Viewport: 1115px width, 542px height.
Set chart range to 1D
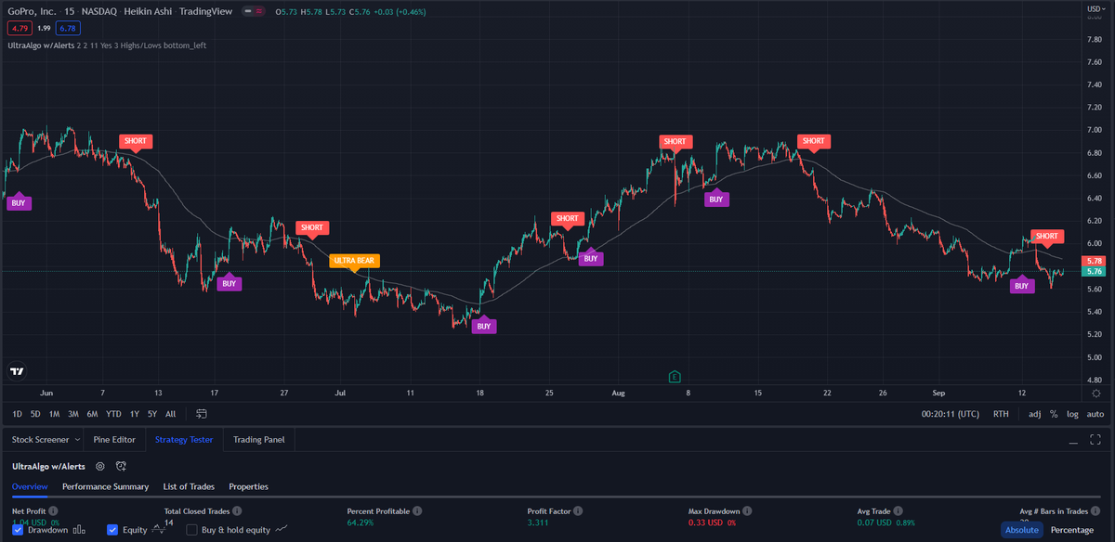click(x=18, y=414)
